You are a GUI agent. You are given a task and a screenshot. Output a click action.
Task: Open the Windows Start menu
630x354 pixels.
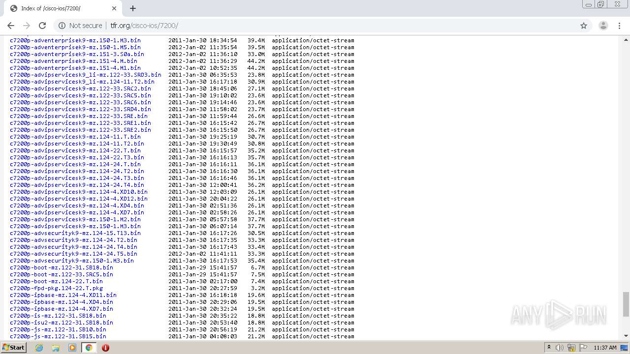[14, 348]
